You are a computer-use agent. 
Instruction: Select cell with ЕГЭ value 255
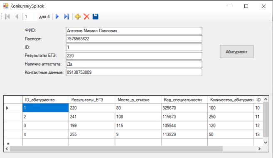coord(92,134)
